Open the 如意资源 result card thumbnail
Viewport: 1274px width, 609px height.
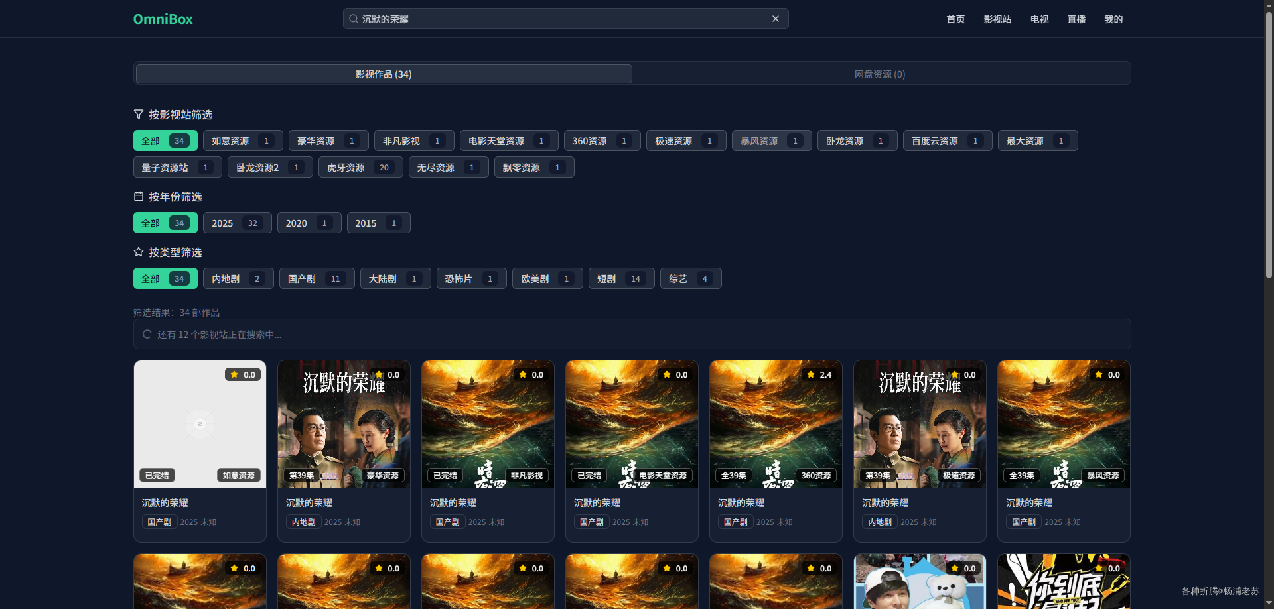coord(200,424)
